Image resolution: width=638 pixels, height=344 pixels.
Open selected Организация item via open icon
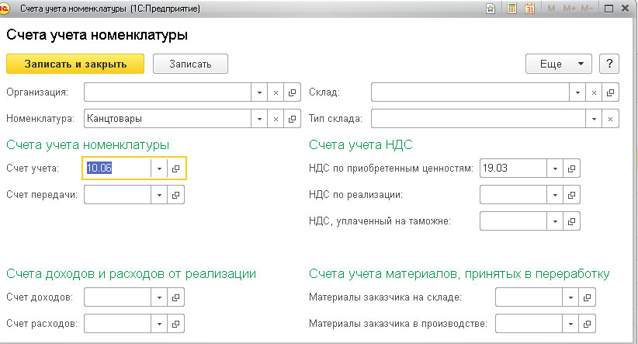tap(292, 92)
